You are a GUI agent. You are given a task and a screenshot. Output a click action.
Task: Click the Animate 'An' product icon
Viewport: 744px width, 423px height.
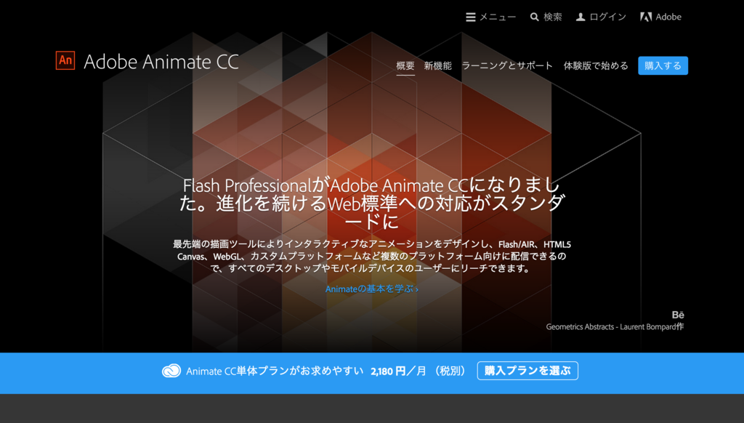pos(65,60)
